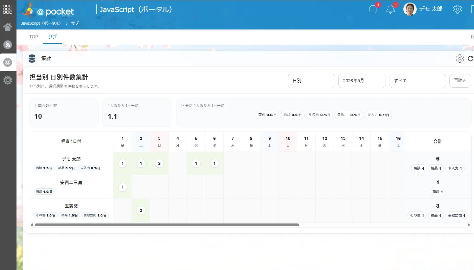This screenshot has height=270, width=474.
Task: Open the 日別 period type dropdown
Action: 311,81
